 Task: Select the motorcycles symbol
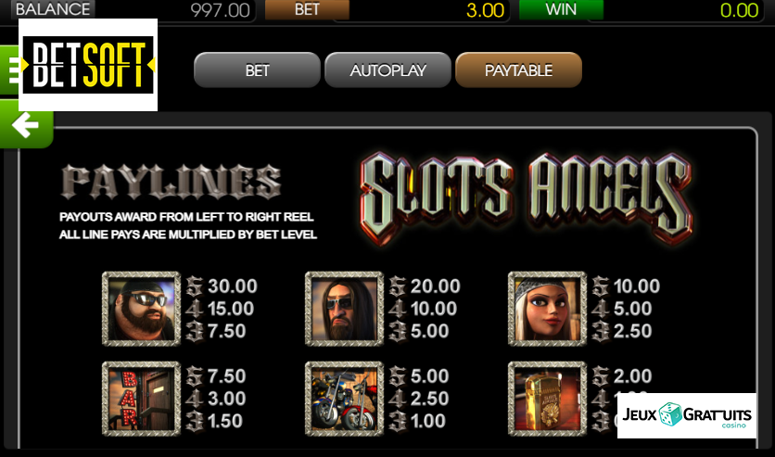point(345,399)
